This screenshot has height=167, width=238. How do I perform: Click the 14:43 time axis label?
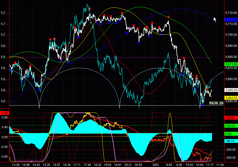36,165
